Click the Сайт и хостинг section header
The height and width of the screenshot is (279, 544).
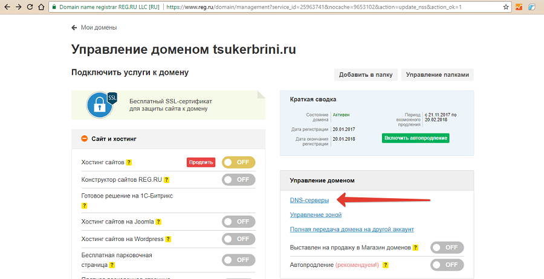tap(168, 139)
